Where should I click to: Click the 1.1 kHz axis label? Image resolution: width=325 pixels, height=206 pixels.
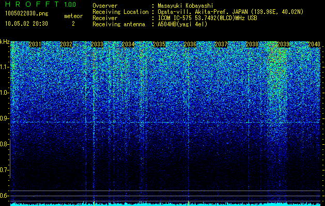tap(4, 67)
